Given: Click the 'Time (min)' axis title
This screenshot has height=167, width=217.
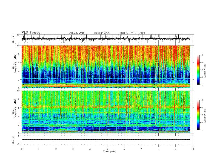Looking at the screenshot, I should (x=110, y=151).
